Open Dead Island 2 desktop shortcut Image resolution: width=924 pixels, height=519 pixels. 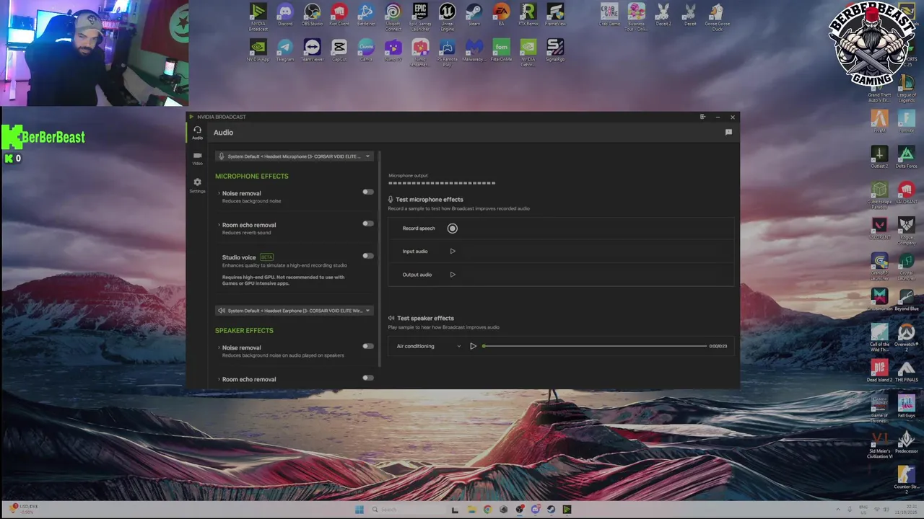879,371
